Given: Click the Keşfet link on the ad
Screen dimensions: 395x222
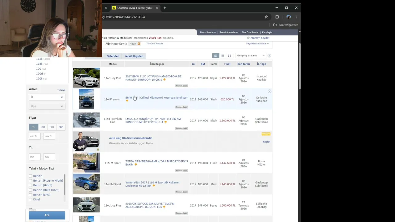Looking at the screenshot, I should [x=267, y=142].
